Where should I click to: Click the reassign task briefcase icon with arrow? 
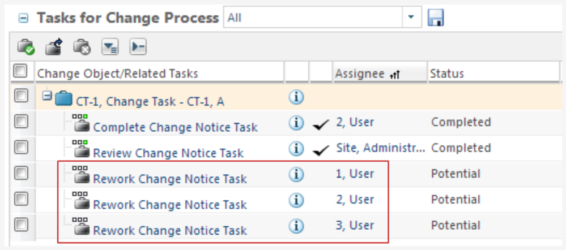coord(54,46)
